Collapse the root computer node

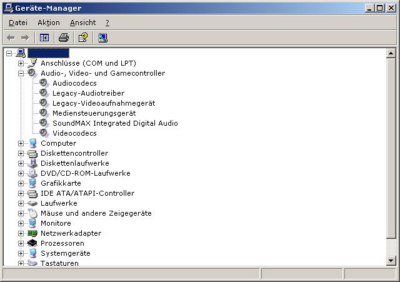(x=9, y=53)
